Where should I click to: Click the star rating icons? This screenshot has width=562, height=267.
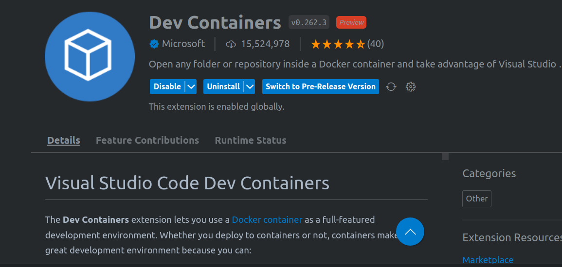pyautogui.click(x=337, y=44)
